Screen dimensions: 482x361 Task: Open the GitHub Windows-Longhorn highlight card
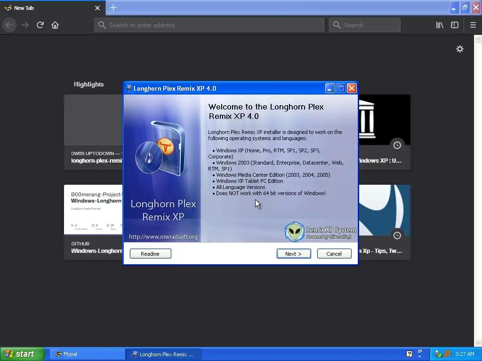click(94, 222)
